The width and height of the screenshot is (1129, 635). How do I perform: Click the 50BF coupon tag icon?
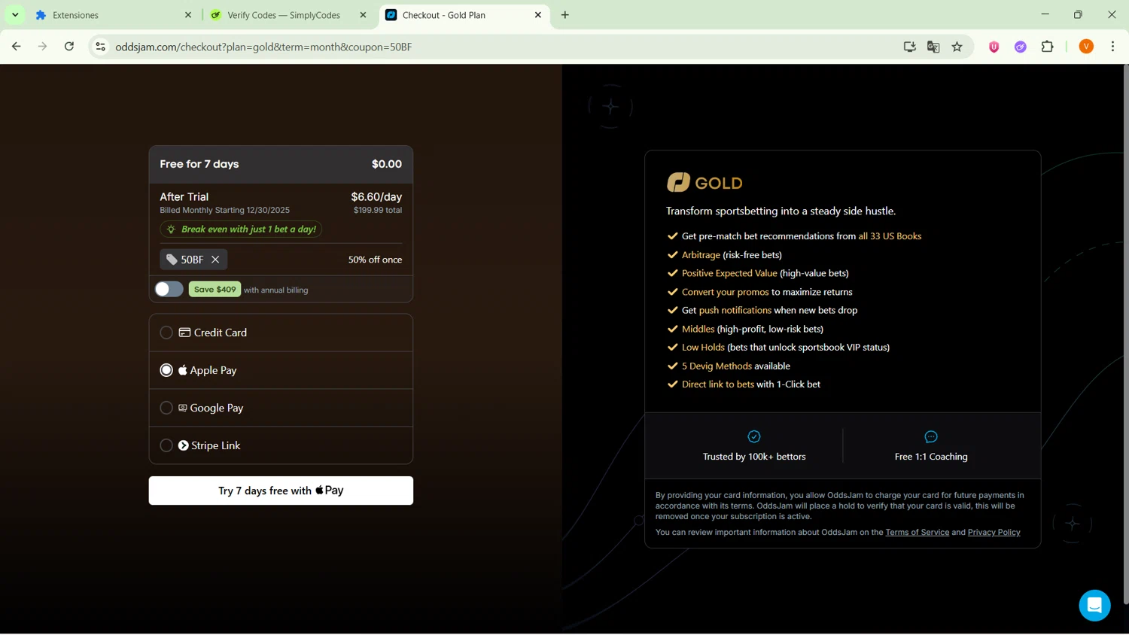coord(172,260)
